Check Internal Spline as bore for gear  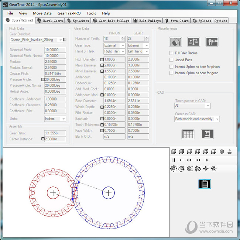coord(171,73)
